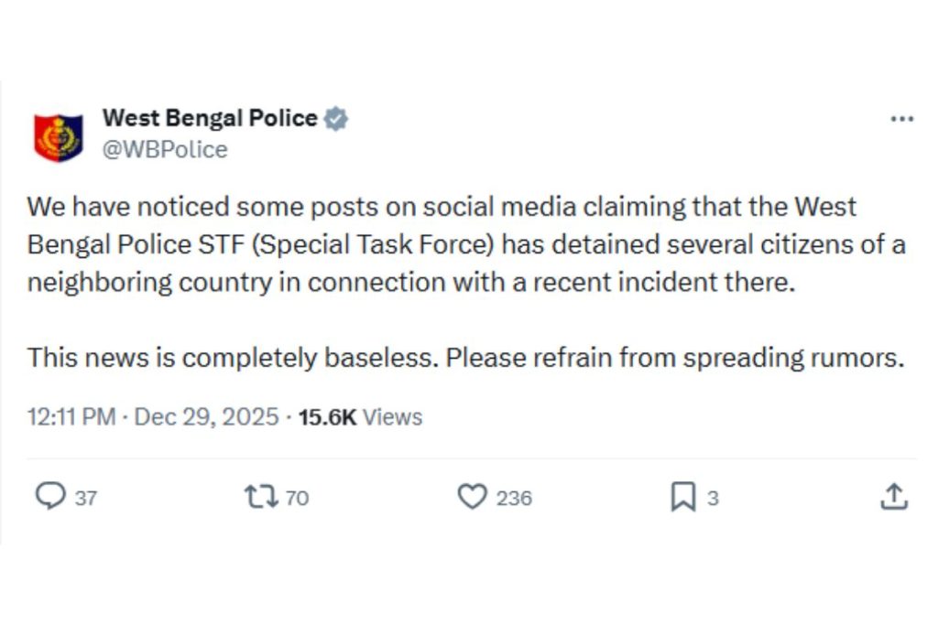Click the Dec 29, 2025 date
The height and width of the screenshot is (625, 938).
coord(206,417)
